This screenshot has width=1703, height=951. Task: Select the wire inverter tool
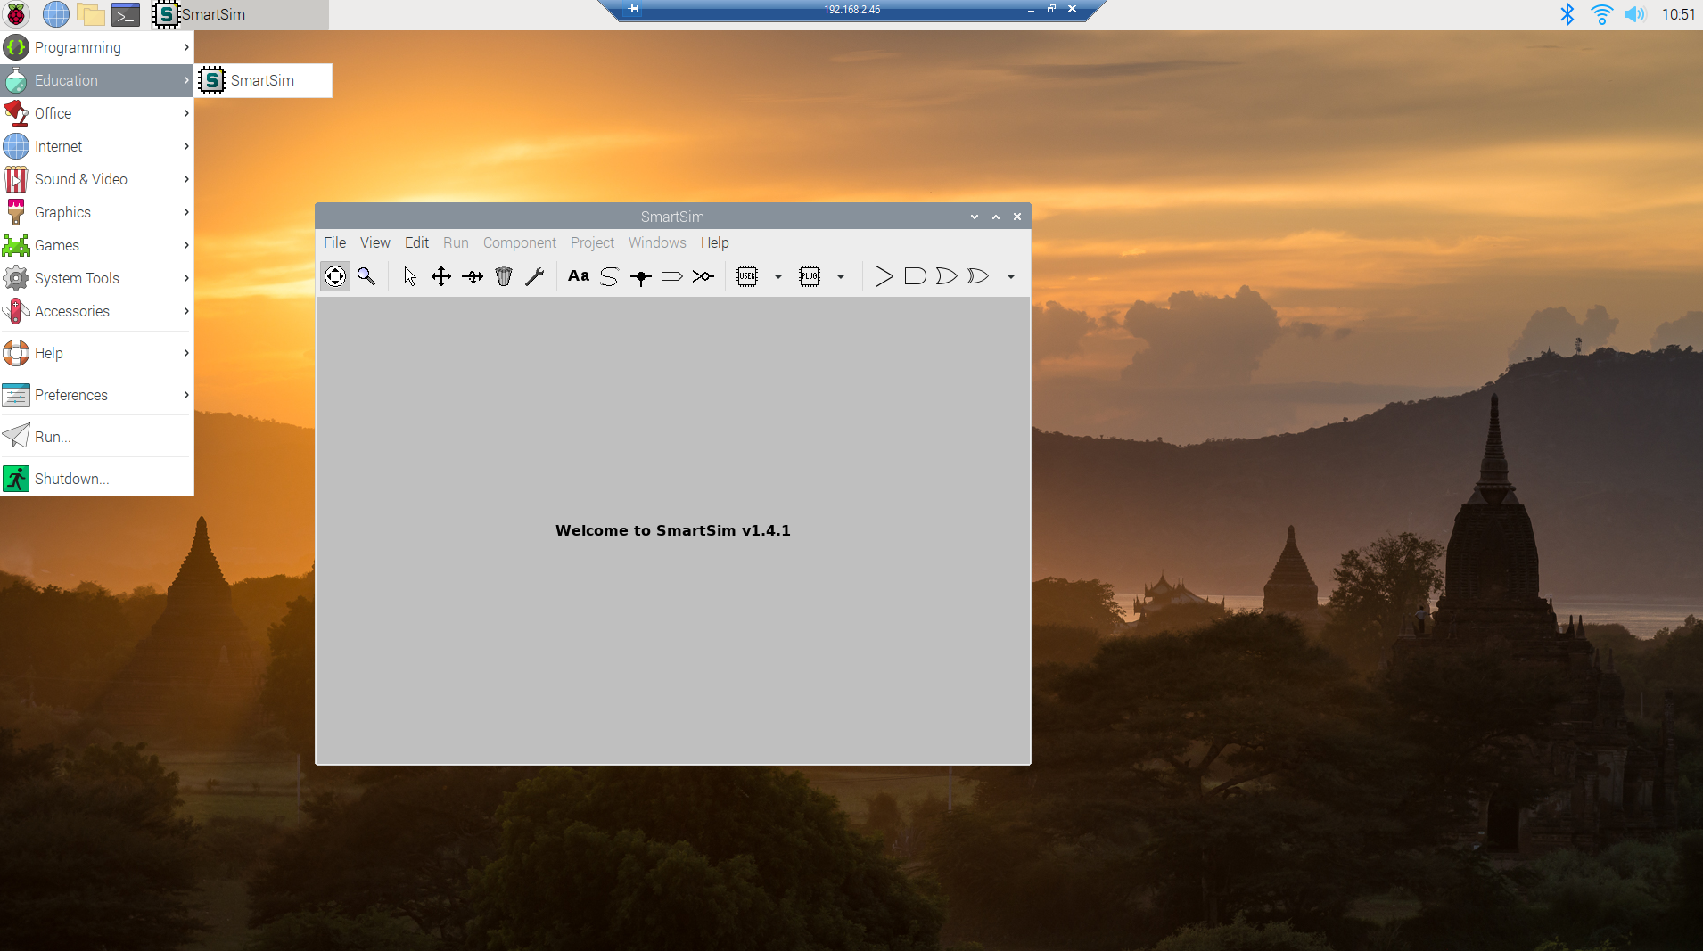point(703,276)
